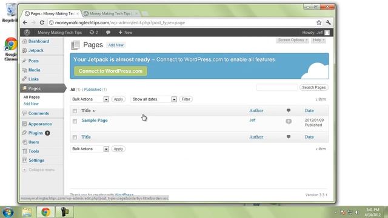Click the Settings sidebar icon
Viewport: 388px width, 218px height.
pyautogui.click(x=24, y=160)
